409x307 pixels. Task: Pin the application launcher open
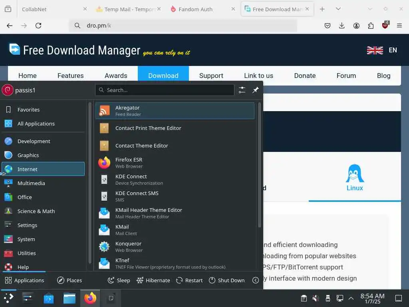coord(255,90)
